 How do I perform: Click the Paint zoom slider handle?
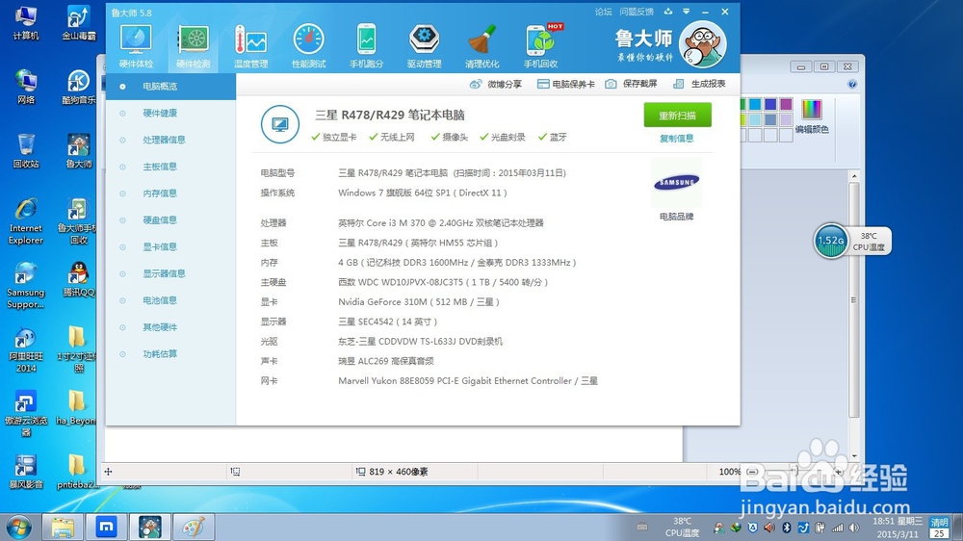pos(794,472)
